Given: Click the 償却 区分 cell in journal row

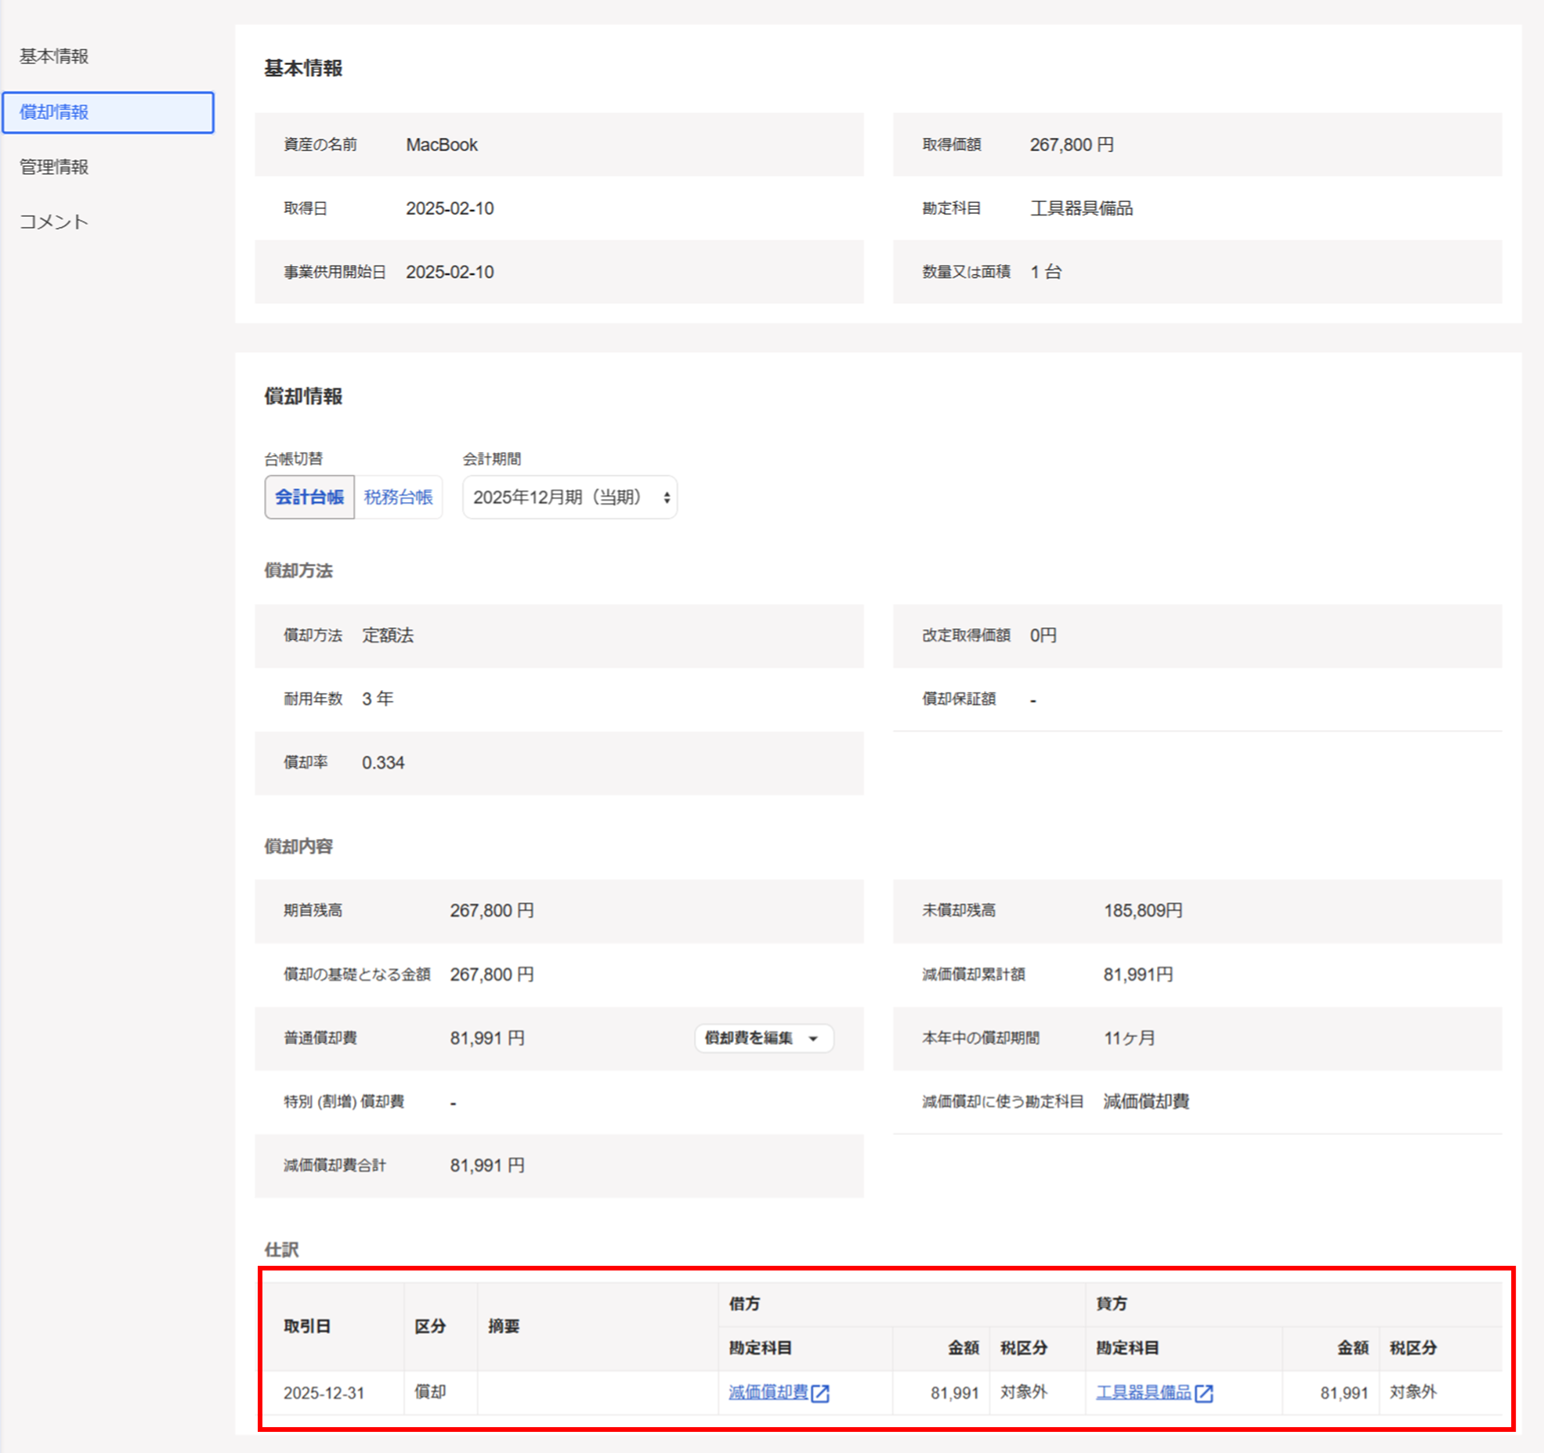Looking at the screenshot, I should click(430, 1392).
